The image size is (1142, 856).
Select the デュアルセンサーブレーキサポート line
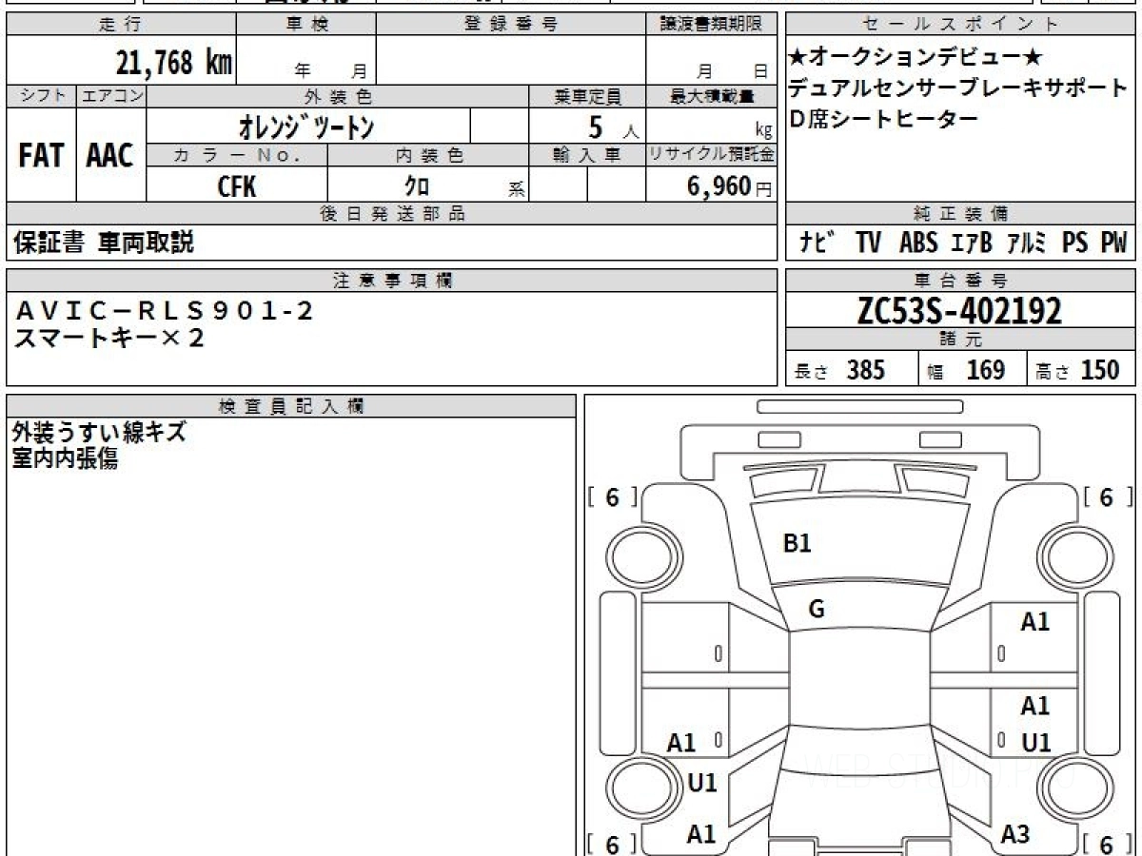957,88
